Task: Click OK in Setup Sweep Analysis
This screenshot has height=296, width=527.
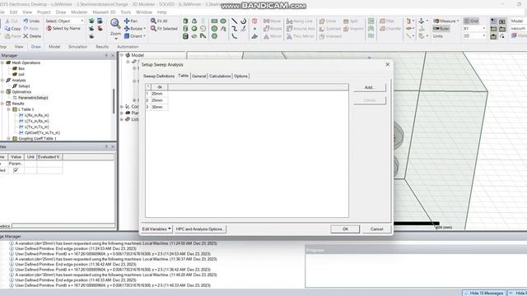Action: (345, 229)
